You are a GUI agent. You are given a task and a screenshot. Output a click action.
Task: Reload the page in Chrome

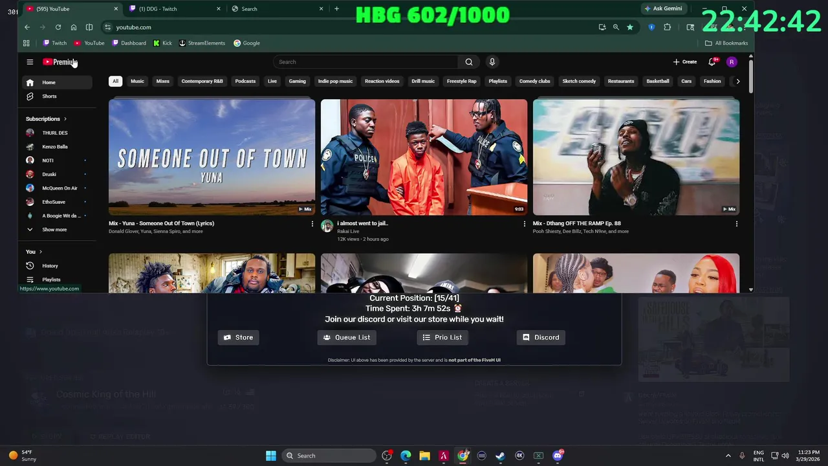[x=58, y=27]
